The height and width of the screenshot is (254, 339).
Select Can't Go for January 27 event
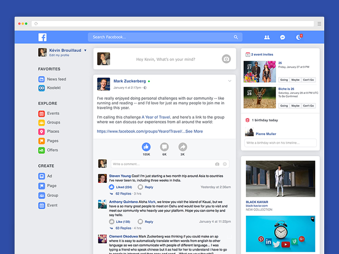coord(308,80)
